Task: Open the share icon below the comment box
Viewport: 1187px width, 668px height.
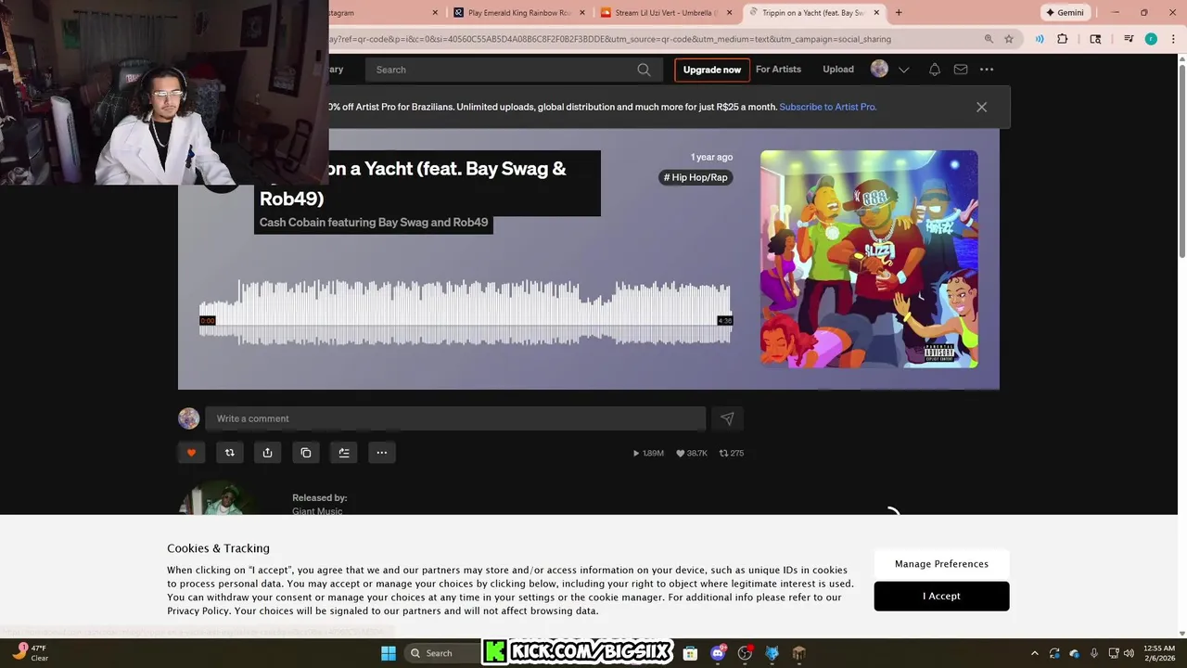Action: [267, 453]
